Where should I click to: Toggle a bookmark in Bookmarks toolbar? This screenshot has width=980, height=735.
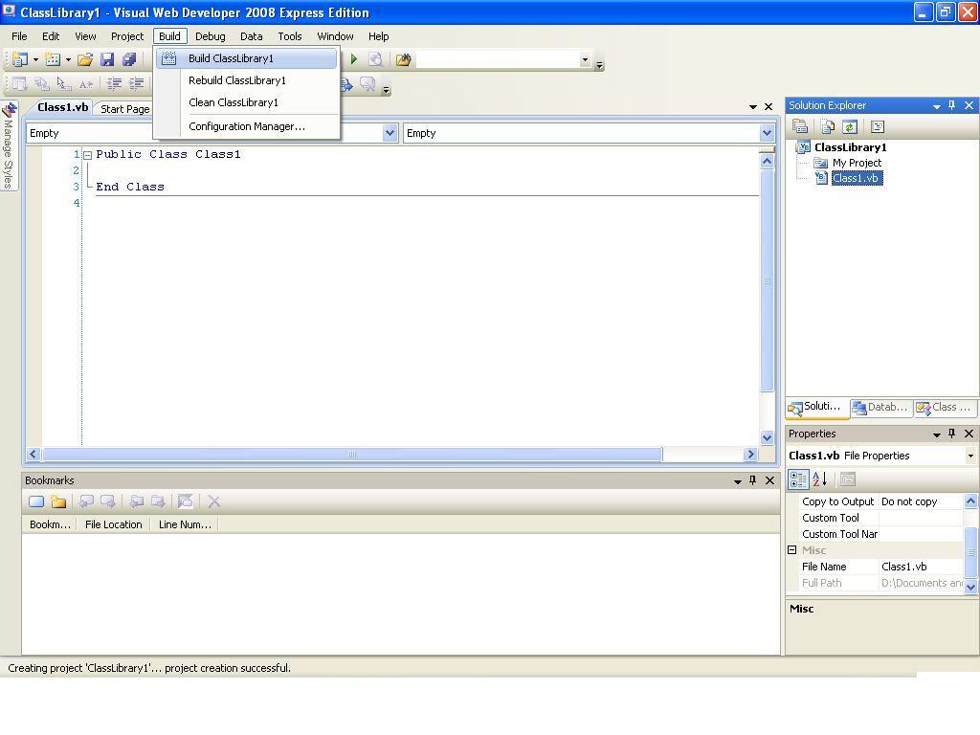(36, 501)
